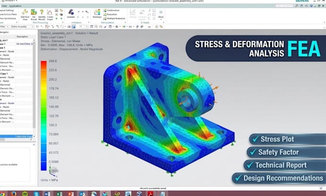Click the Envelope result icon

97,12
